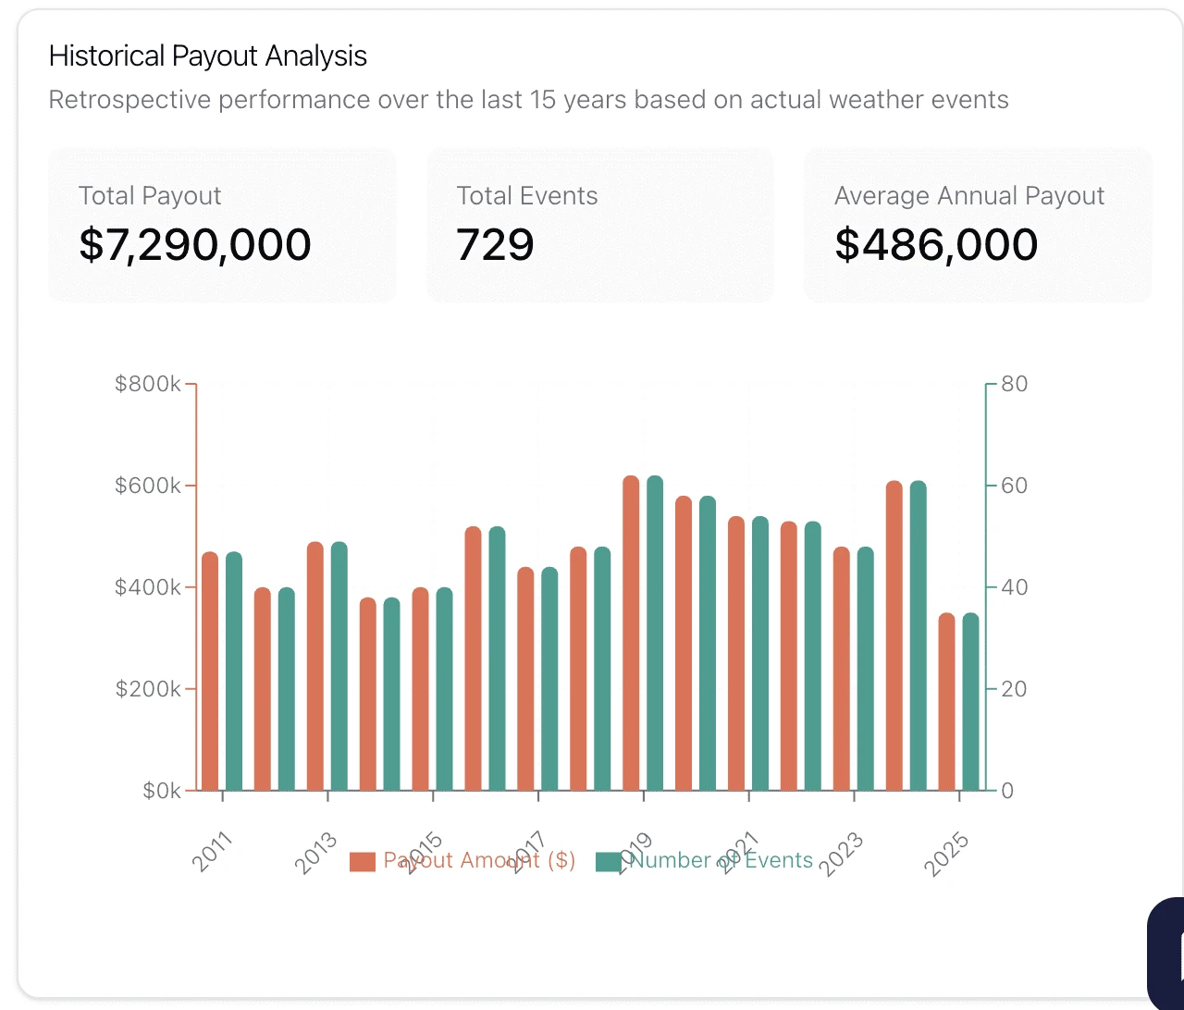Viewport: 1184px width, 1010px height.
Task: Select the Total Events 729 card
Action: coord(599,225)
